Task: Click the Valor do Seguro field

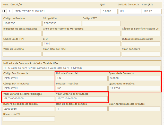Action: (x=141, y=54)
